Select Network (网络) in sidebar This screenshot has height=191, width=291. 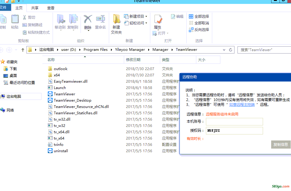click(x=8, y=110)
